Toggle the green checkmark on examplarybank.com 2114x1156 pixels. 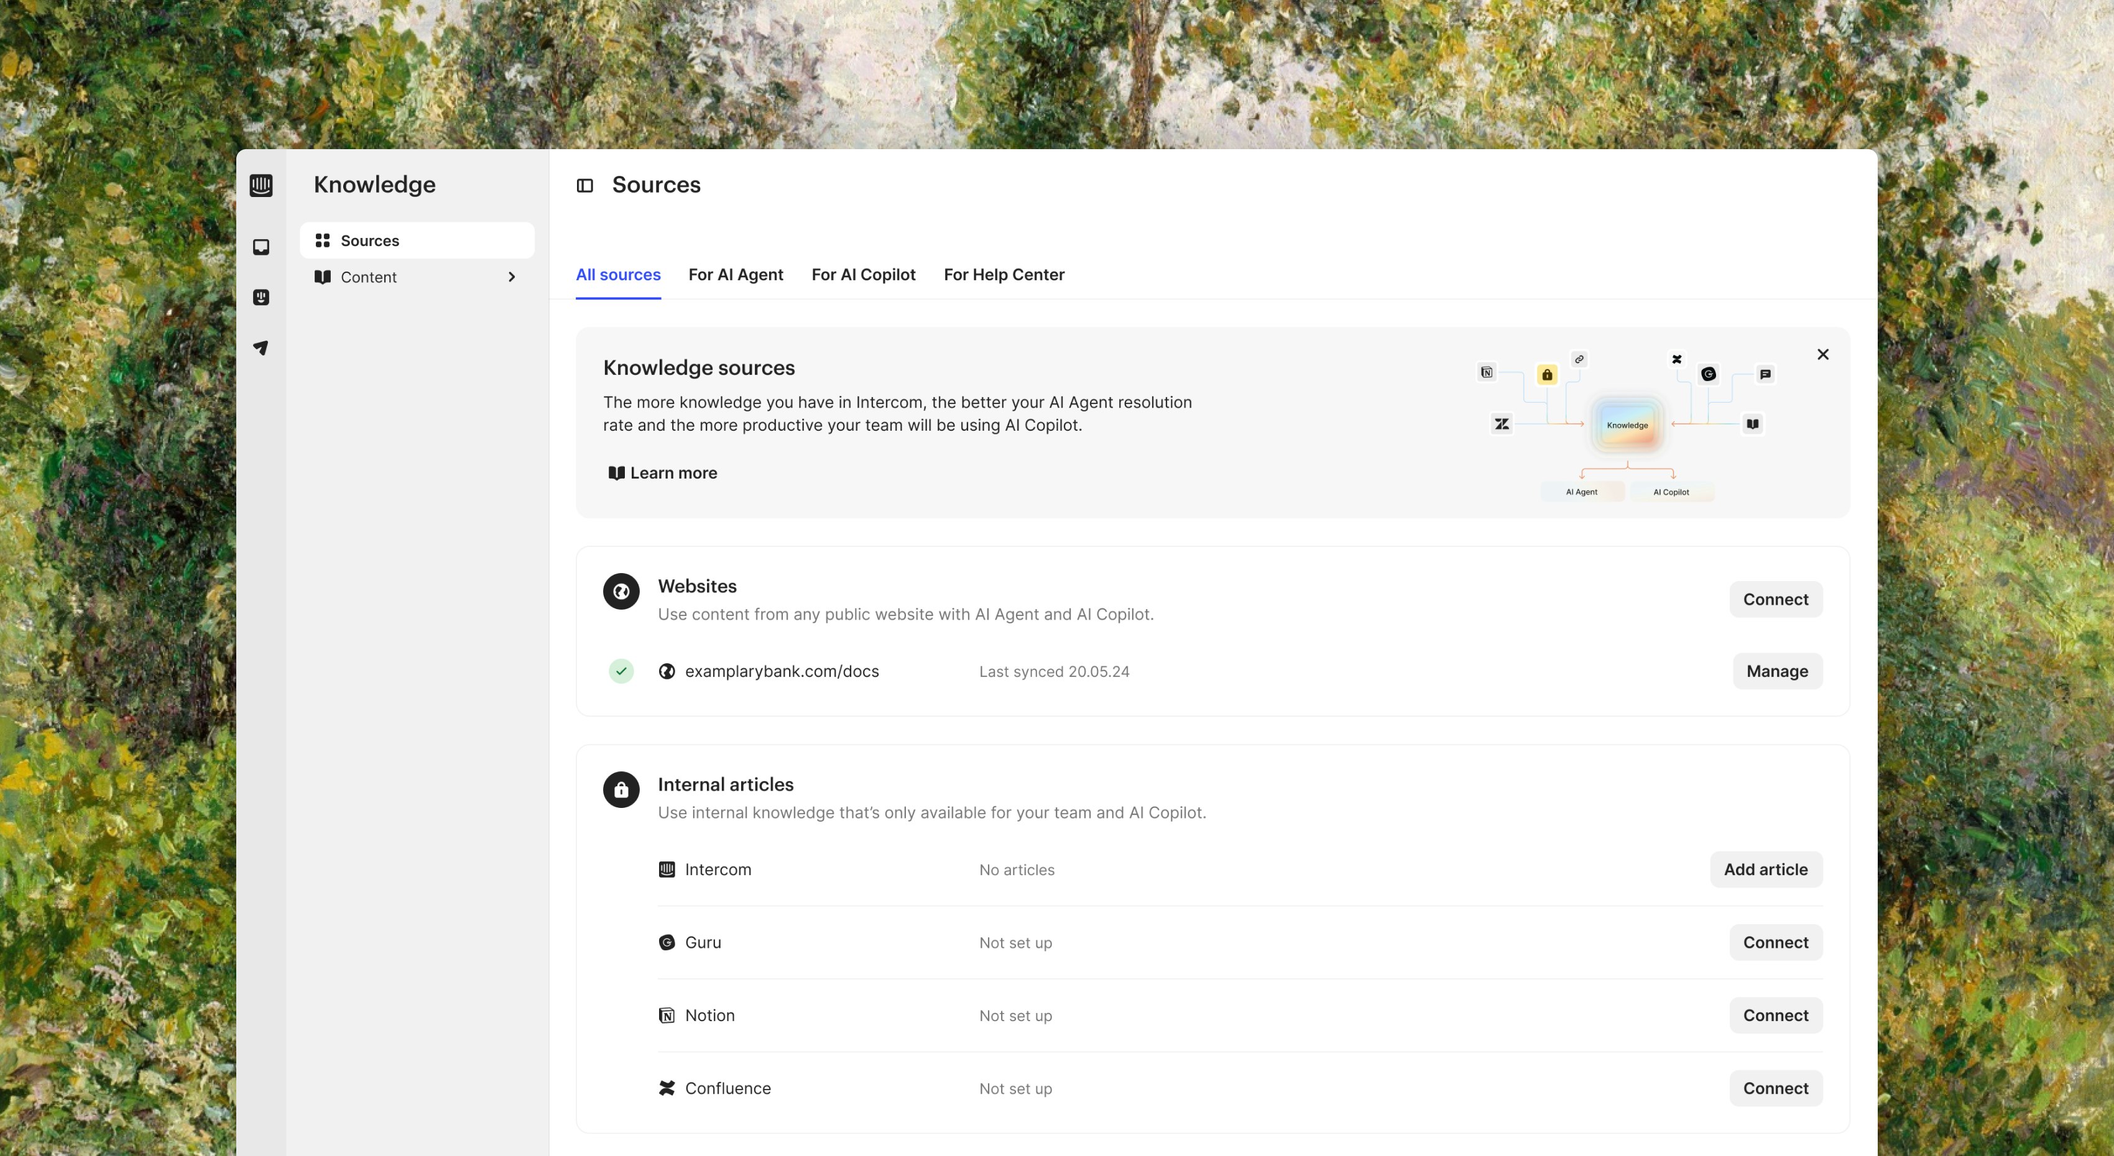pos(621,671)
